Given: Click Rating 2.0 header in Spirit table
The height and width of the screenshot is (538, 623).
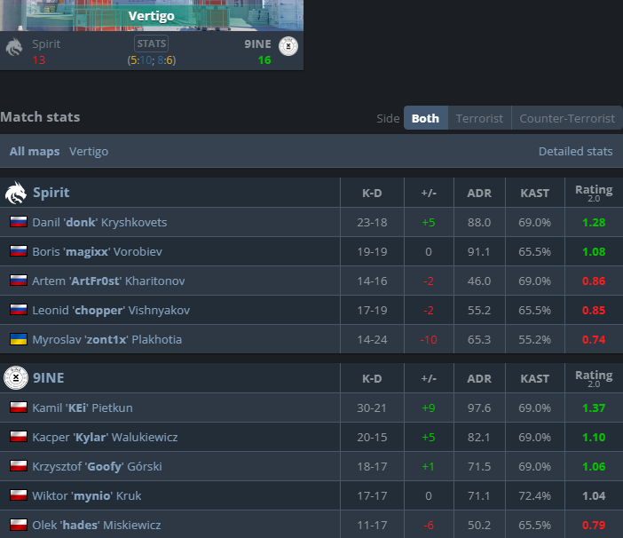Looking at the screenshot, I should (594, 193).
